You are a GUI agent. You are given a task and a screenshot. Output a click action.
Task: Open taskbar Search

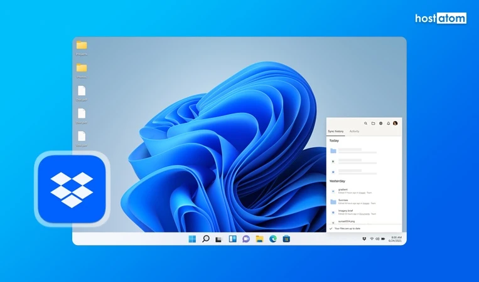206,239
